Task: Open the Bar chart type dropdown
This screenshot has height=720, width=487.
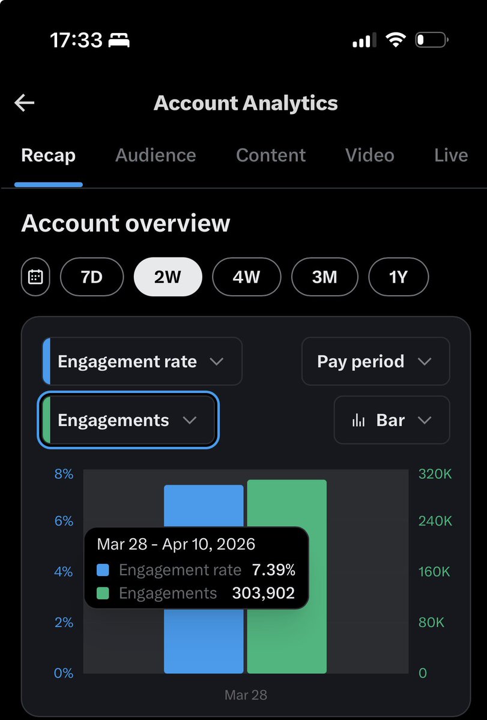Action: 392,420
